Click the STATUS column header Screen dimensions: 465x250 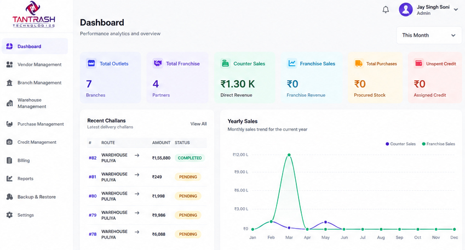(x=182, y=143)
